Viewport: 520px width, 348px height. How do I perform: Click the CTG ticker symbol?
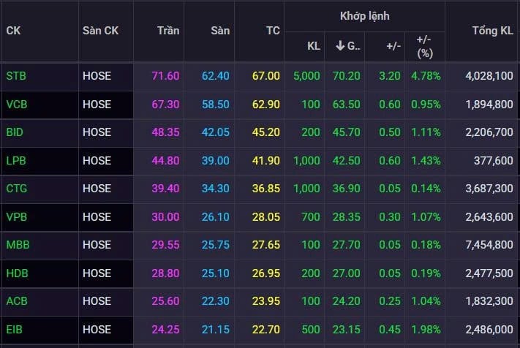(x=15, y=189)
